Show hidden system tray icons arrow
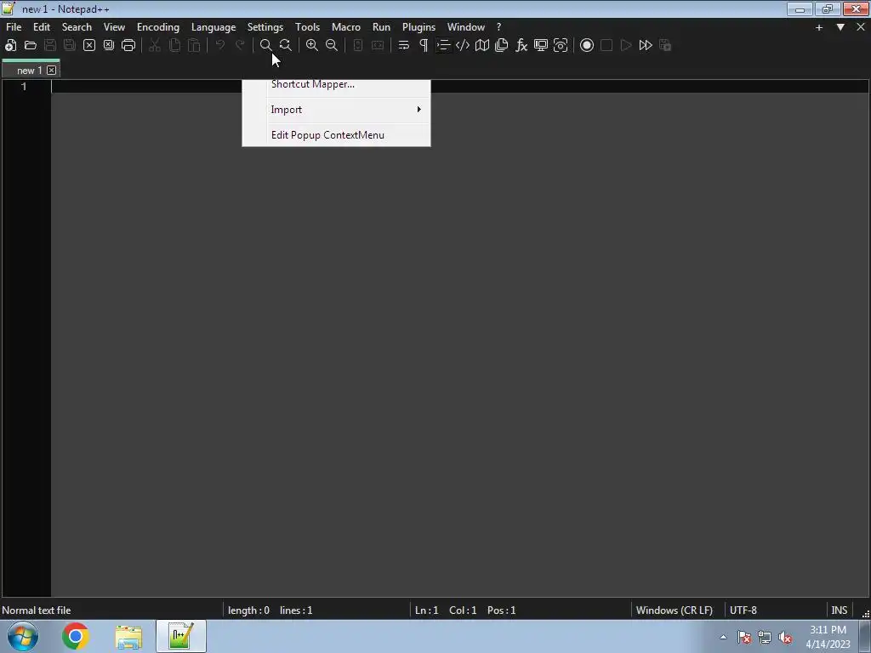 pos(723,637)
